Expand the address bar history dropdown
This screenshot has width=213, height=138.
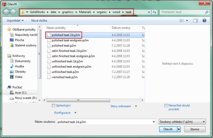click(x=149, y=12)
